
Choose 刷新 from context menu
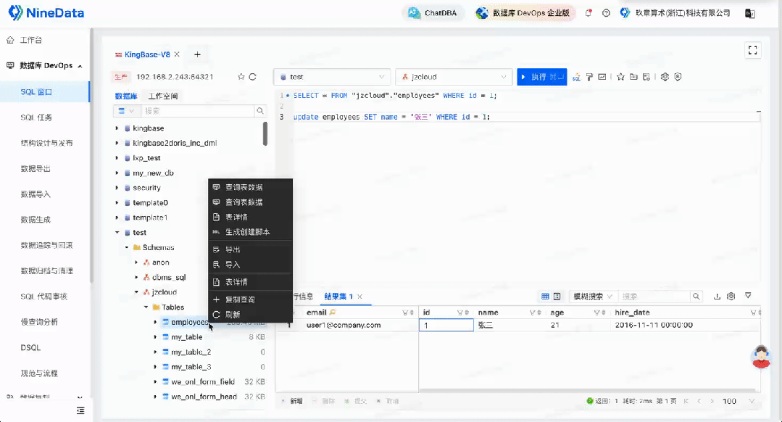[250, 315]
